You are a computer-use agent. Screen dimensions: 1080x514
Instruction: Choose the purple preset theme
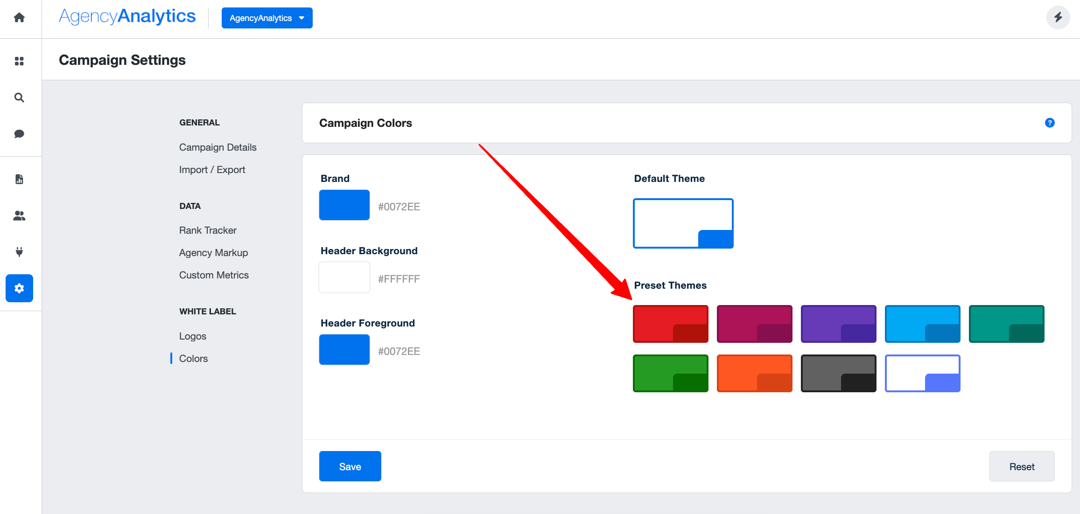839,324
